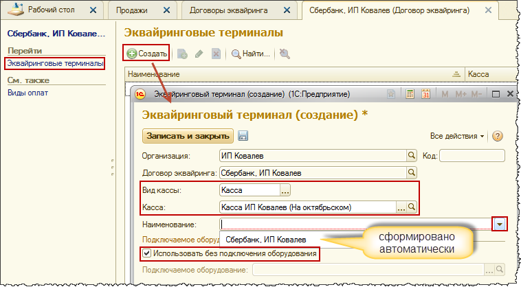The width and height of the screenshot is (521, 287).
Task: Toggle Использовать без подключения оборудования checkbox
Action: click(146, 254)
